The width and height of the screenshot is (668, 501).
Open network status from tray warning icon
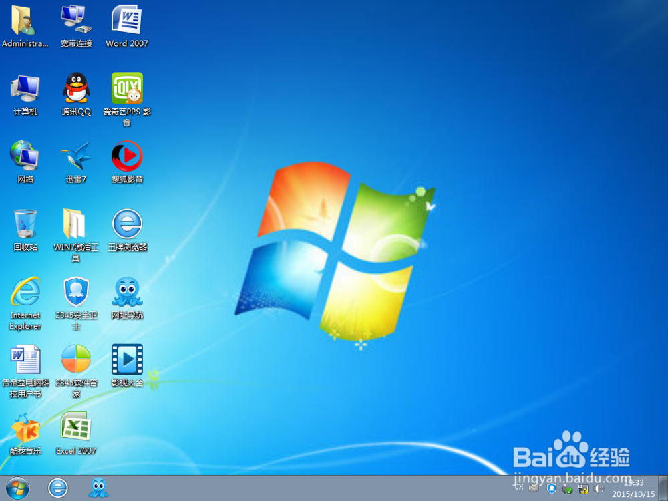click(x=583, y=488)
